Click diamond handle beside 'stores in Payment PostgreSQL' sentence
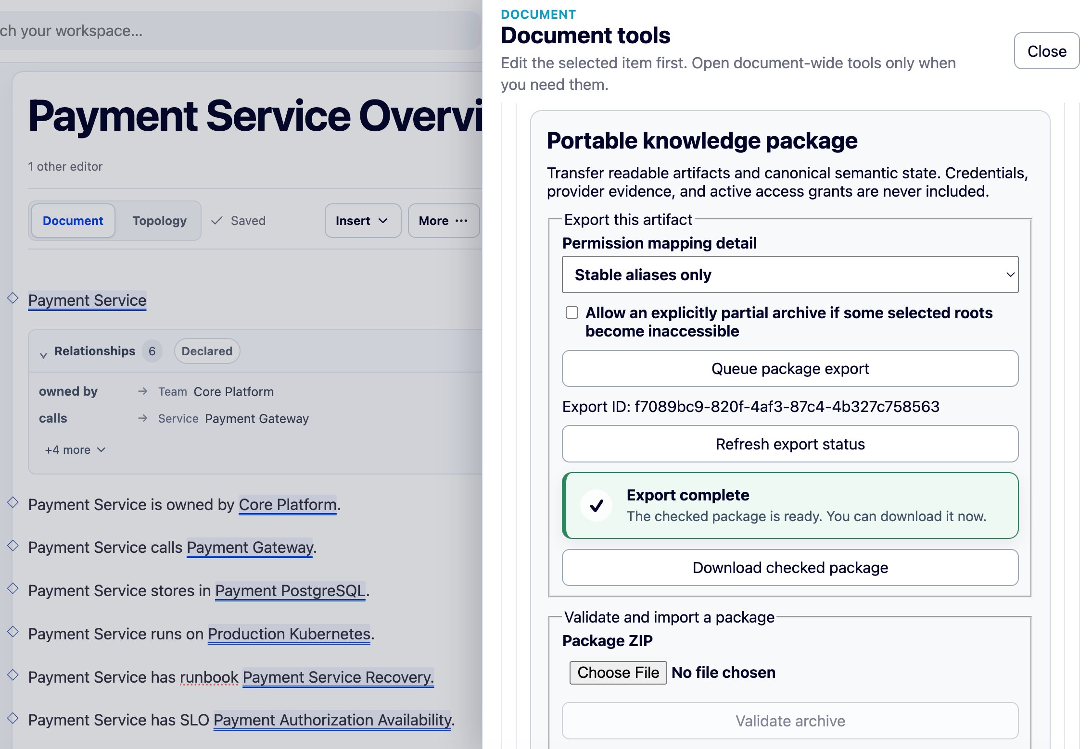The image size is (1092, 749). click(13, 588)
